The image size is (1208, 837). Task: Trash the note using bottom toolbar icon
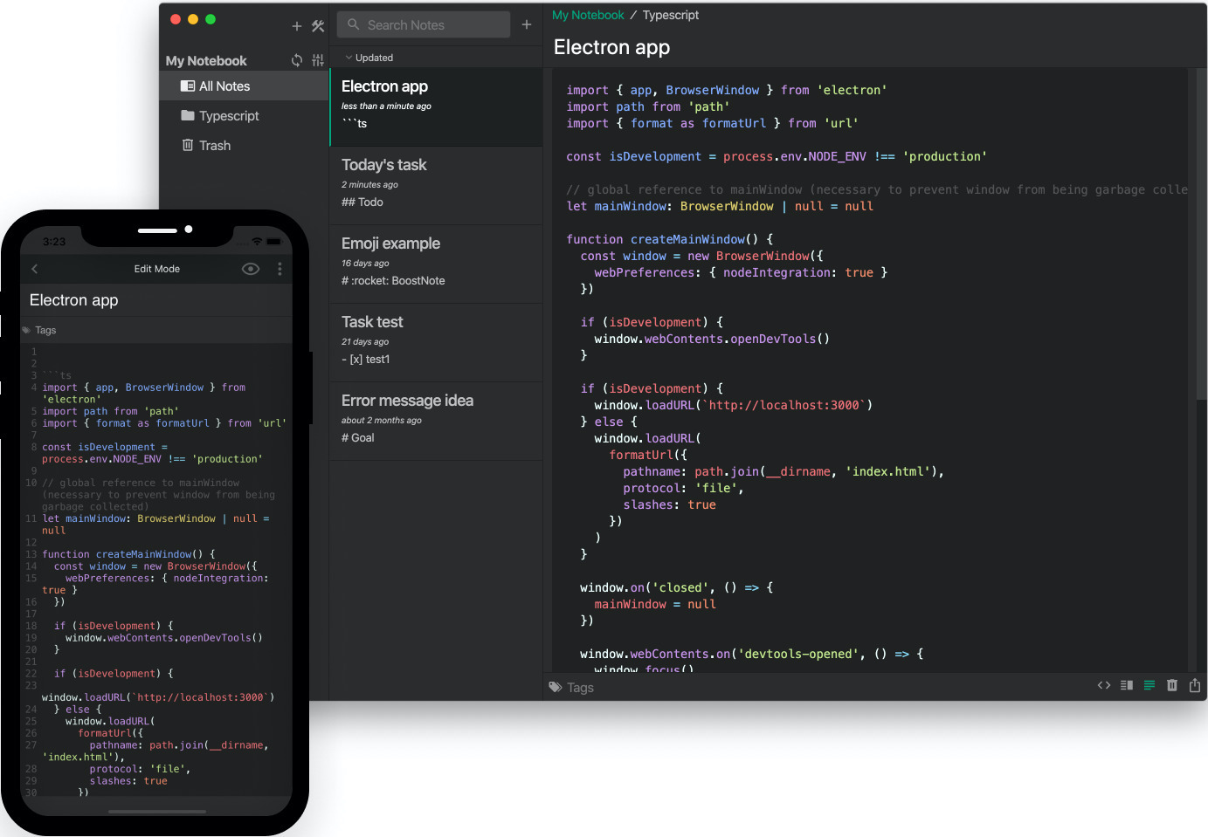[x=1172, y=685]
